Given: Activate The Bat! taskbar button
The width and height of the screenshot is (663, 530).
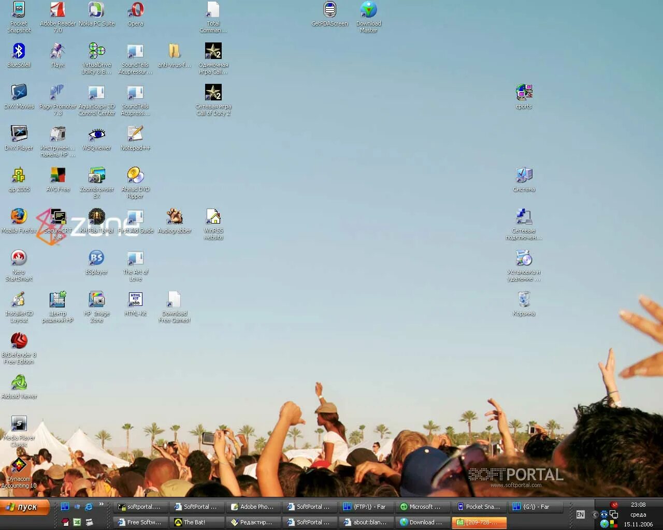Looking at the screenshot, I should point(196,522).
